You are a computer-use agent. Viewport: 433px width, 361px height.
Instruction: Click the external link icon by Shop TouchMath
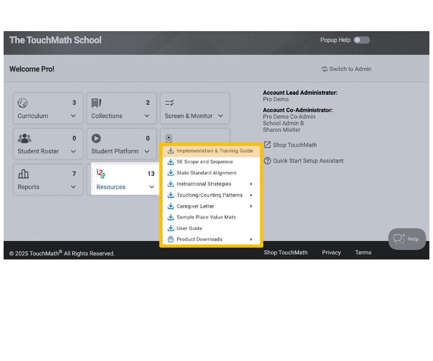coord(267,145)
